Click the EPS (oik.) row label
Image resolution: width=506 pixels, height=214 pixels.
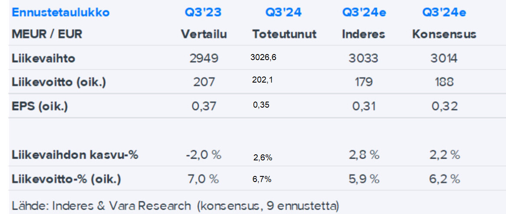pyautogui.click(x=40, y=106)
